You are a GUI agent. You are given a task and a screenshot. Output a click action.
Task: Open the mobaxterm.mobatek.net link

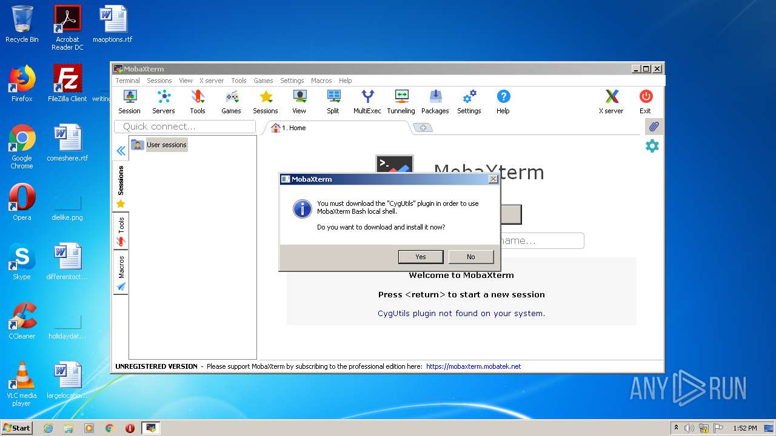coord(473,366)
